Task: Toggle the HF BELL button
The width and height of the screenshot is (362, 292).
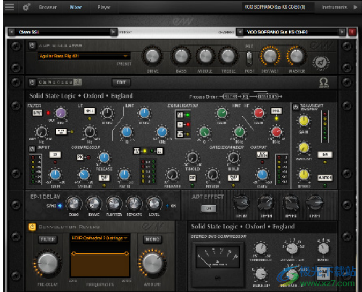Action: (276, 111)
